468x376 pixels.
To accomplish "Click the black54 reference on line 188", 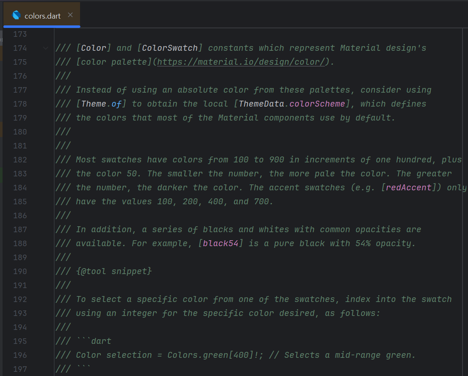I will coord(221,243).
